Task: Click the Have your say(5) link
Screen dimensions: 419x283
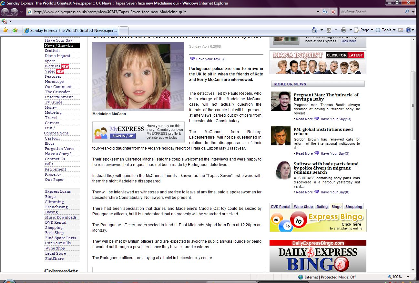Action: (209, 59)
